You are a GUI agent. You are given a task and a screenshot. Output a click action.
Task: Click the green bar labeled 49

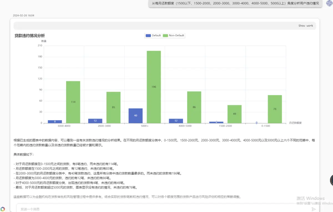pos(234,114)
